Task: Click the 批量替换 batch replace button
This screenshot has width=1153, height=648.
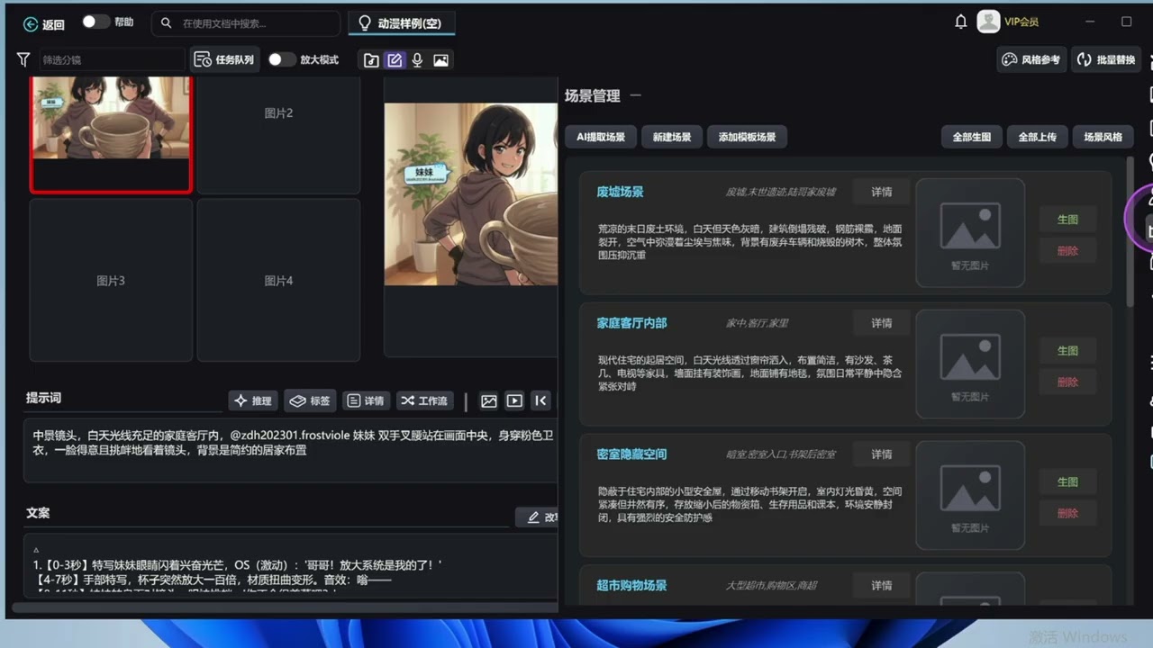Action: click(x=1106, y=60)
